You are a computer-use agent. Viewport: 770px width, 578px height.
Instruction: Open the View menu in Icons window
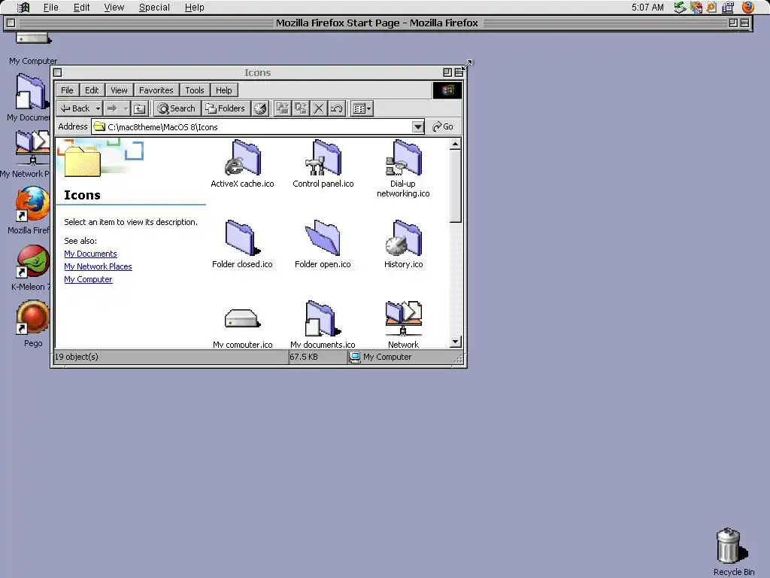pos(119,90)
